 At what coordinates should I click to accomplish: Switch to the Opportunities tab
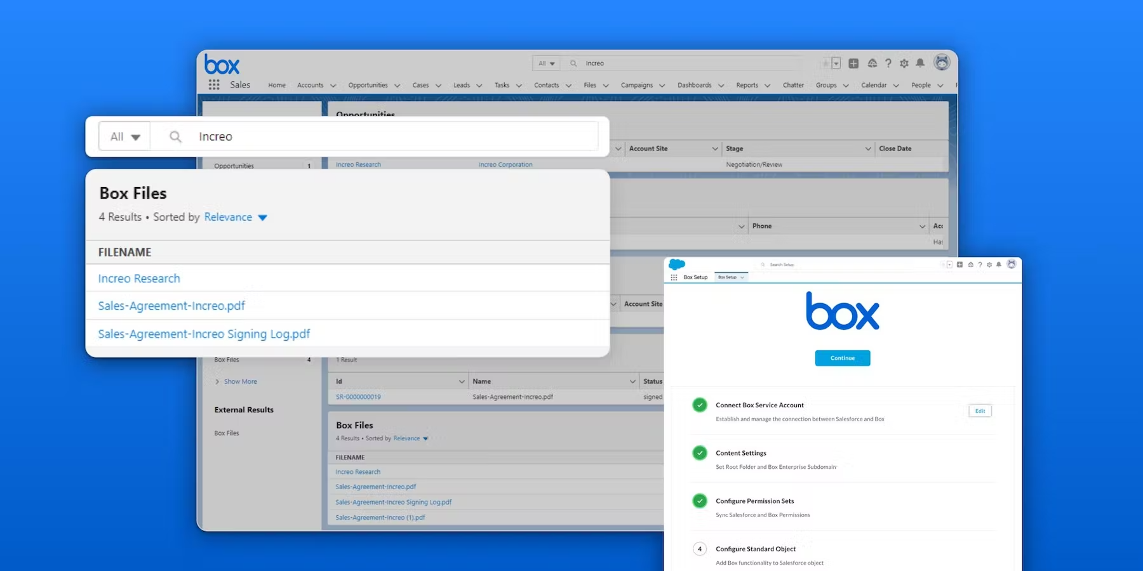(x=368, y=84)
